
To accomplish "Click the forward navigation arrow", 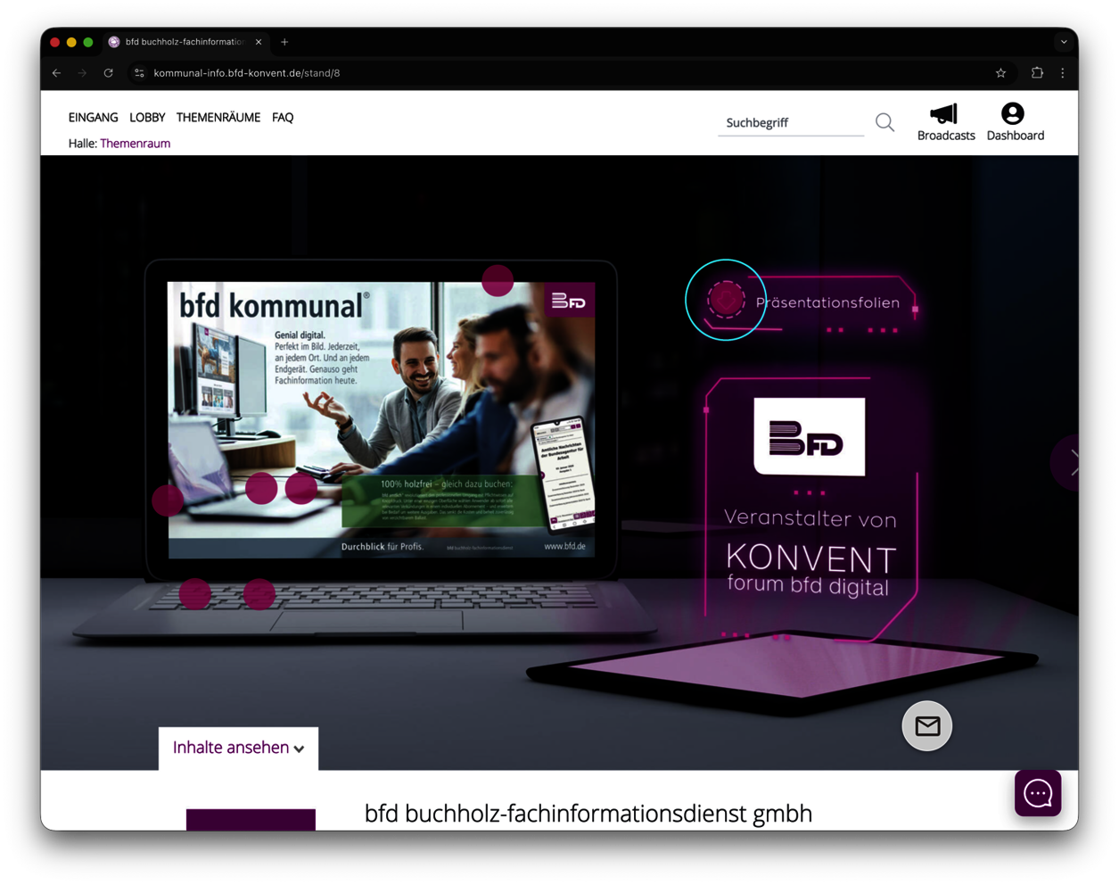I will pyautogui.click(x=83, y=73).
